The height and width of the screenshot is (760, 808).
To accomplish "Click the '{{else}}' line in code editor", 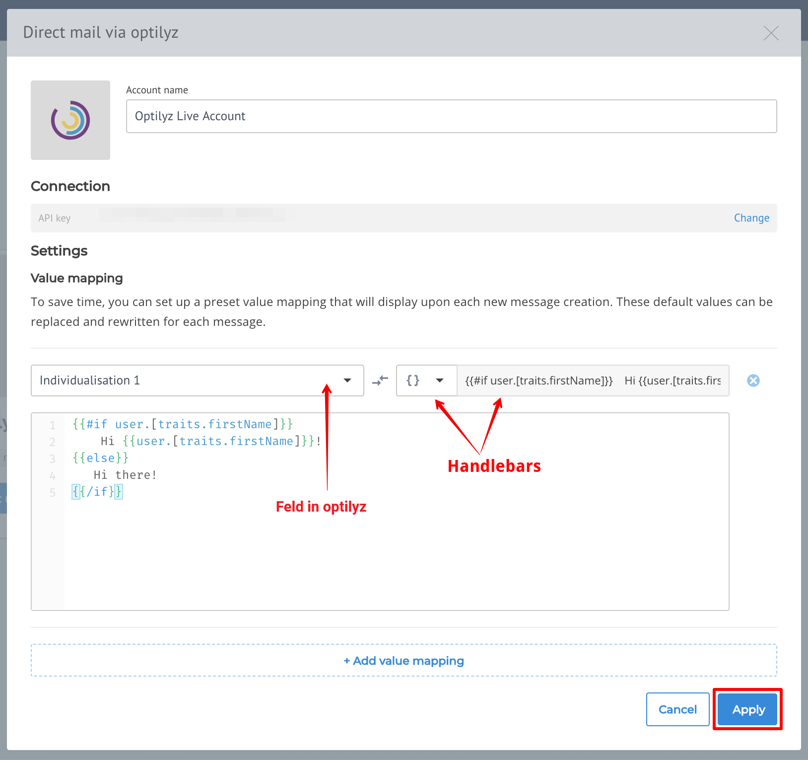I will [x=101, y=458].
